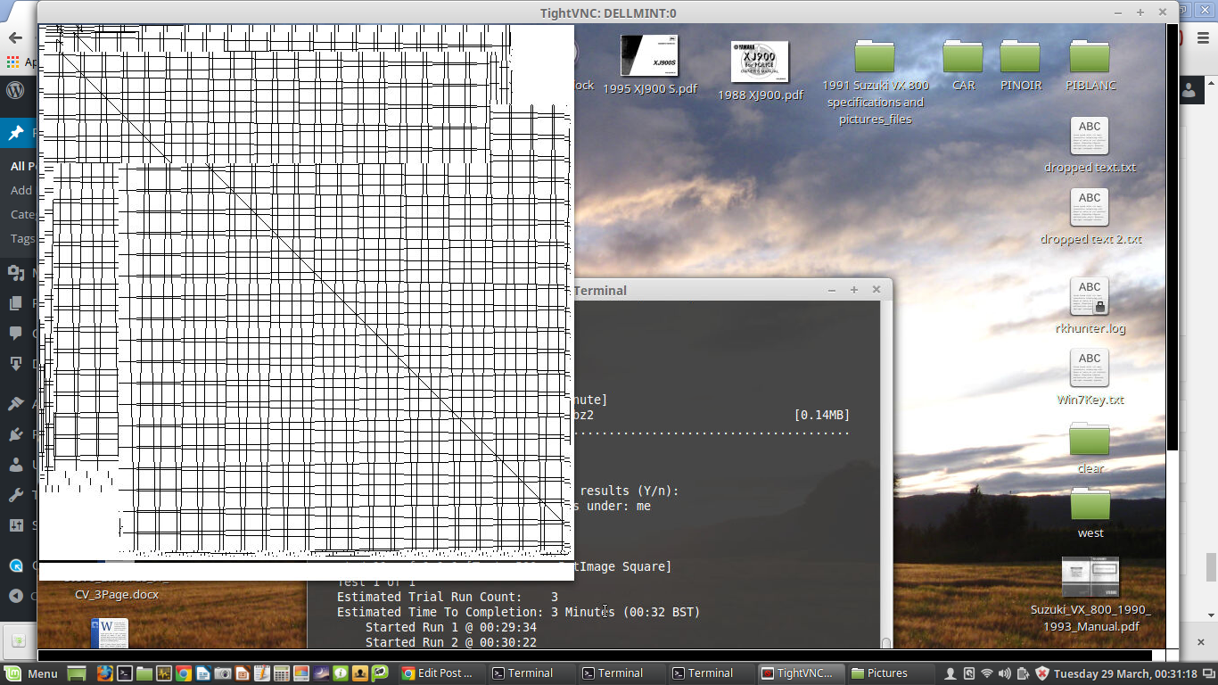Click the WordPress logo in admin bar
Image resolution: width=1218 pixels, height=685 pixels.
[15, 90]
